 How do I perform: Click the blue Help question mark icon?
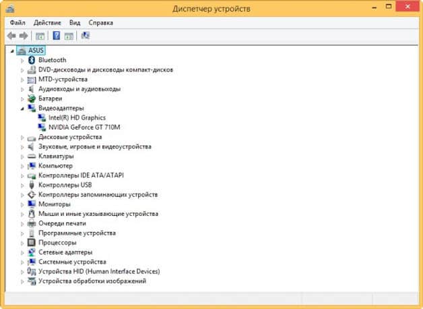(x=57, y=35)
